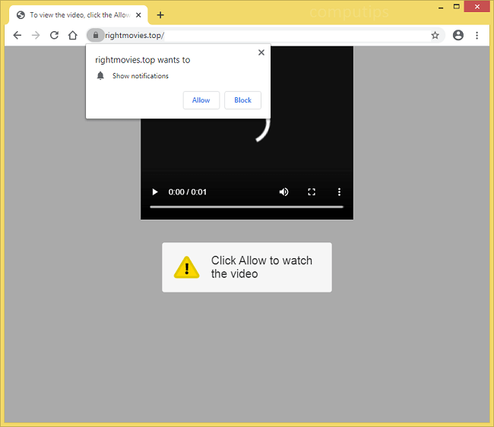Play the video
This screenshot has width=494, height=427.
click(x=155, y=192)
